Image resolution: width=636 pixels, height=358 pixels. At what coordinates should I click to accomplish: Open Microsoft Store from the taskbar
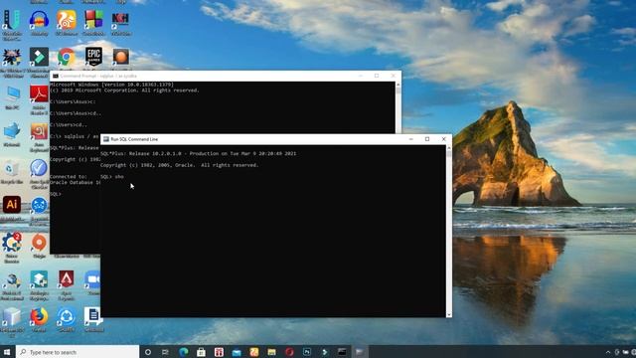click(x=201, y=352)
